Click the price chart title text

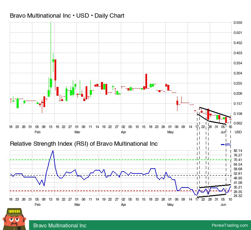[x=67, y=16]
